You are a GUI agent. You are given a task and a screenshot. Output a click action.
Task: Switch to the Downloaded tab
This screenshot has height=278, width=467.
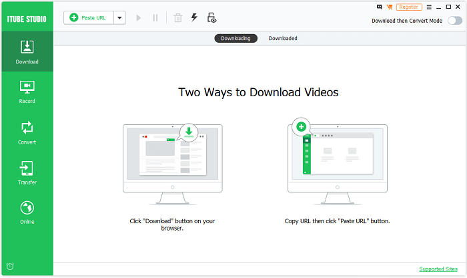283,38
